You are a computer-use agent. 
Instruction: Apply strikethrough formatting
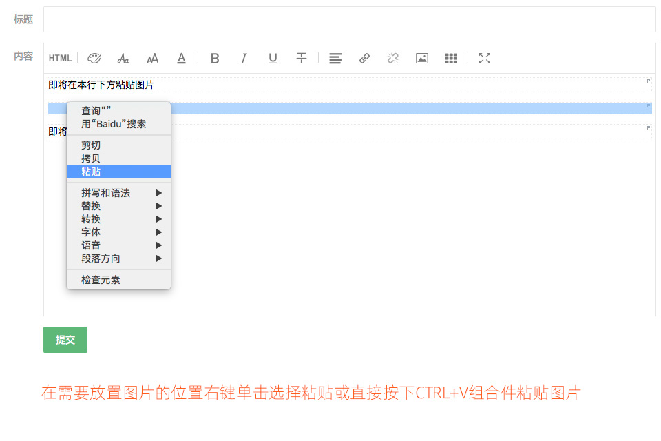pos(302,59)
